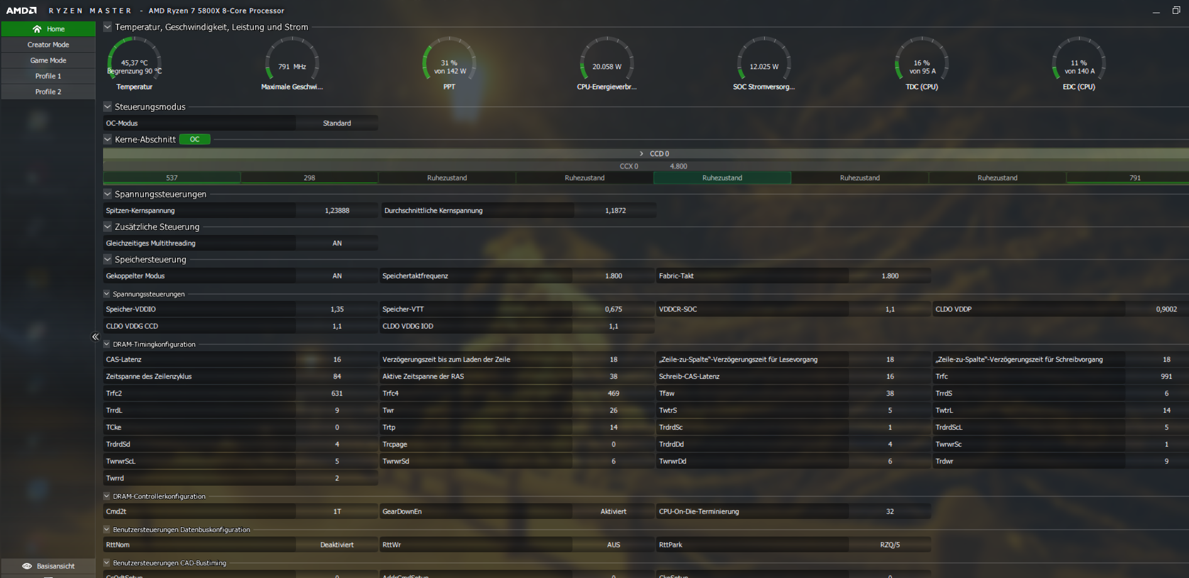Select core showing 791 MHz
The height and width of the screenshot is (578, 1189).
pos(1127,178)
